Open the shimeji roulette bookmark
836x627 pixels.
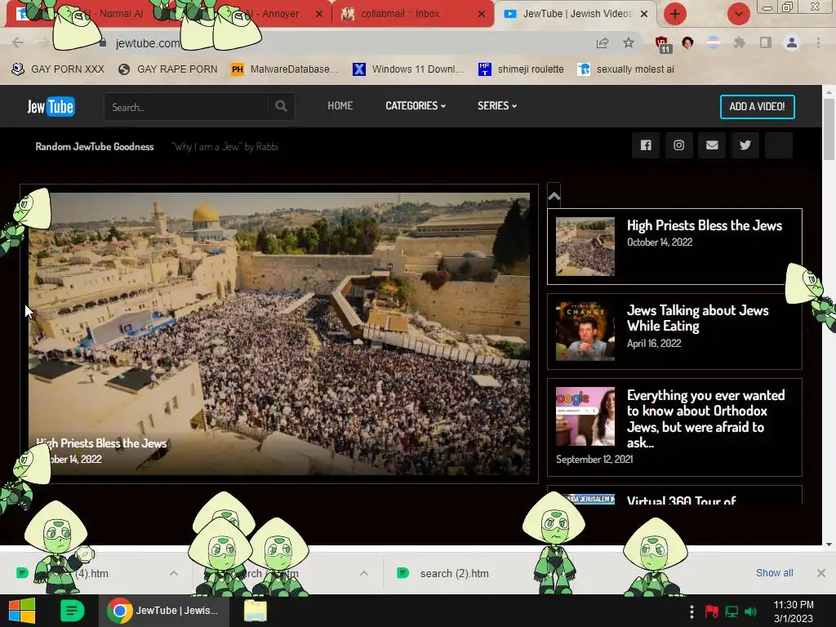pos(521,69)
